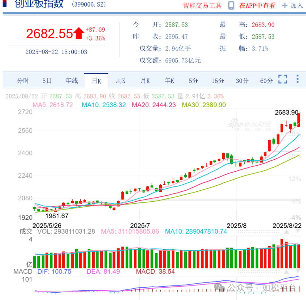Viewport: 306px width, 300px height.
Task: Click the plus icon beside 加入
Action: 285,5
